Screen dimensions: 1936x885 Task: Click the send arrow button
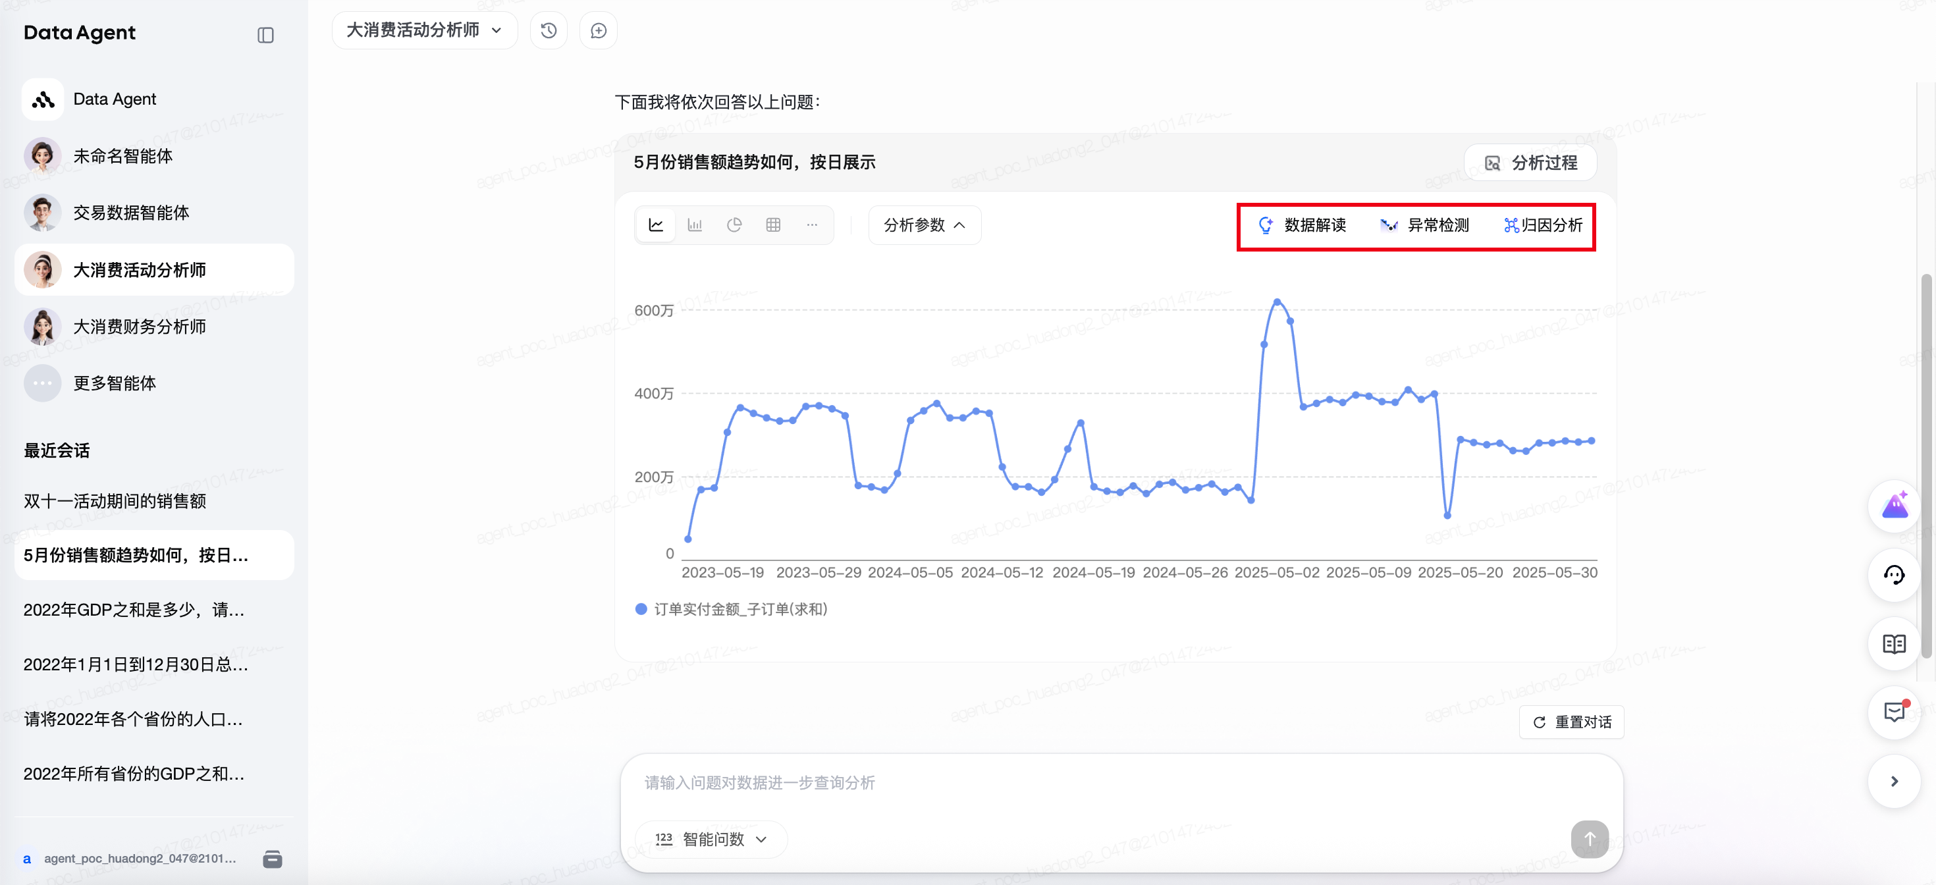coord(1589,838)
